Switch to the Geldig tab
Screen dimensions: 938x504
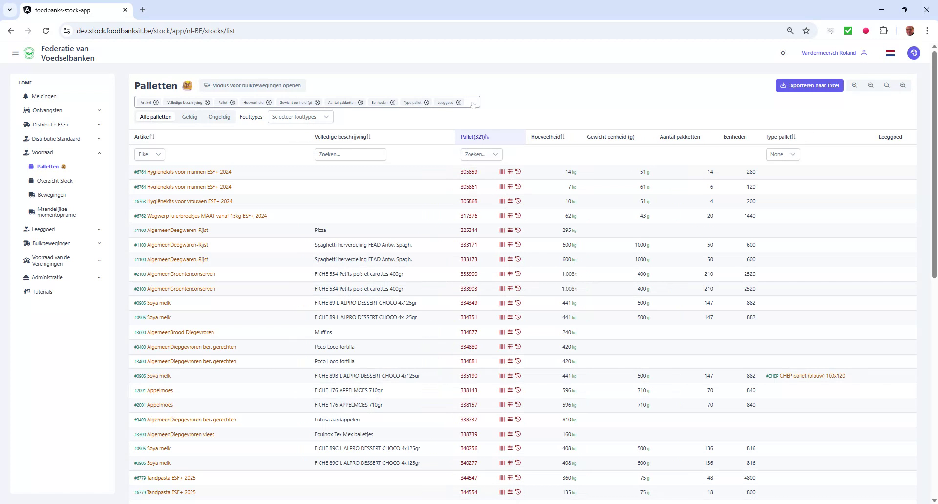pyautogui.click(x=190, y=117)
